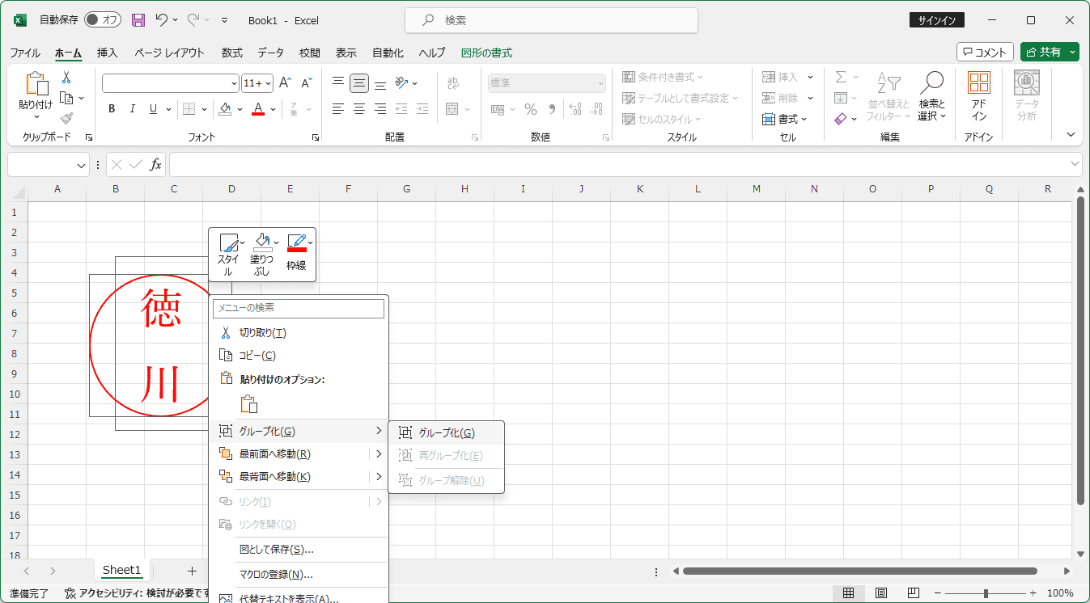Screen dimensions: 1090x603
Task: Decrease font size with the small A icon
Action: [307, 83]
